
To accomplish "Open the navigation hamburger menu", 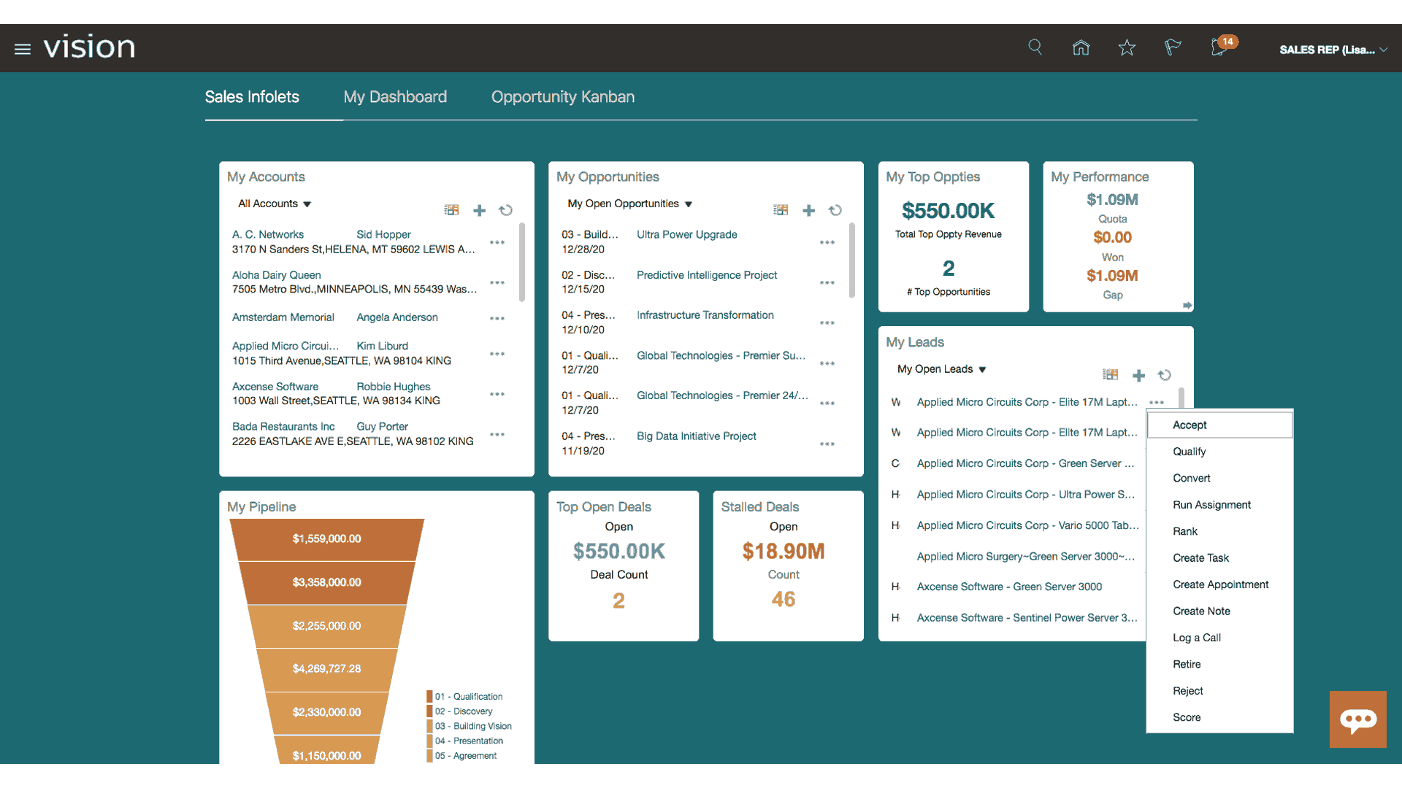I will (22, 48).
